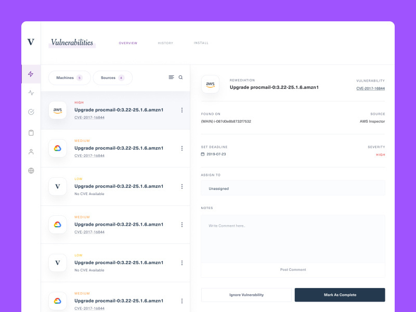Focus the Write Comment here notes field
Image resolution: width=416 pixels, height=312 pixels.
point(293,239)
